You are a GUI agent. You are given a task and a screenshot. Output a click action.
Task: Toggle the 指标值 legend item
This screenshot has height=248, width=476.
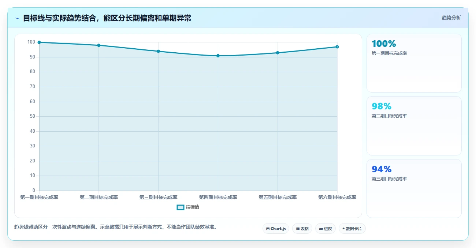pyautogui.click(x=188, y=207)
